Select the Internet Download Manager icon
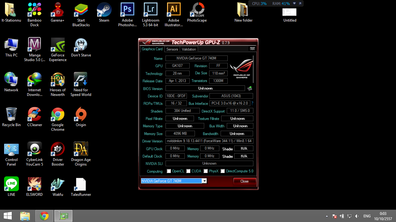 pos(34,84)
